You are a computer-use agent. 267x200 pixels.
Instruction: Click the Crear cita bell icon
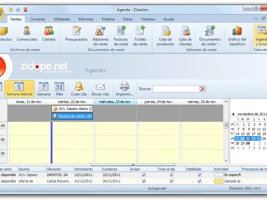79,87
